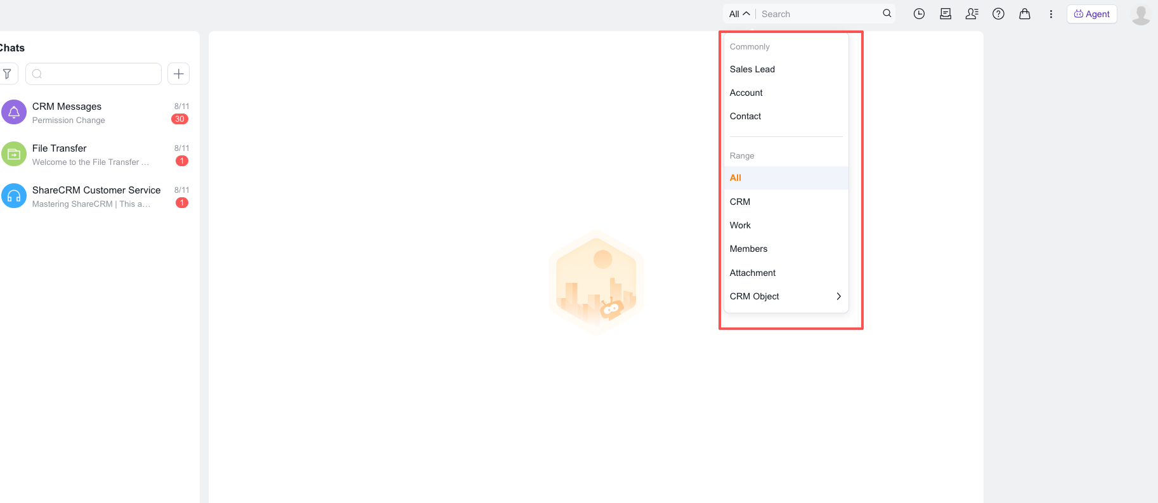Choose Members range option

pos(786,249)
